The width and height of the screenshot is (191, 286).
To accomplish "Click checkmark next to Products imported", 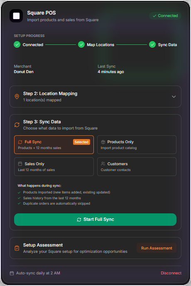I will pos(19,192).
